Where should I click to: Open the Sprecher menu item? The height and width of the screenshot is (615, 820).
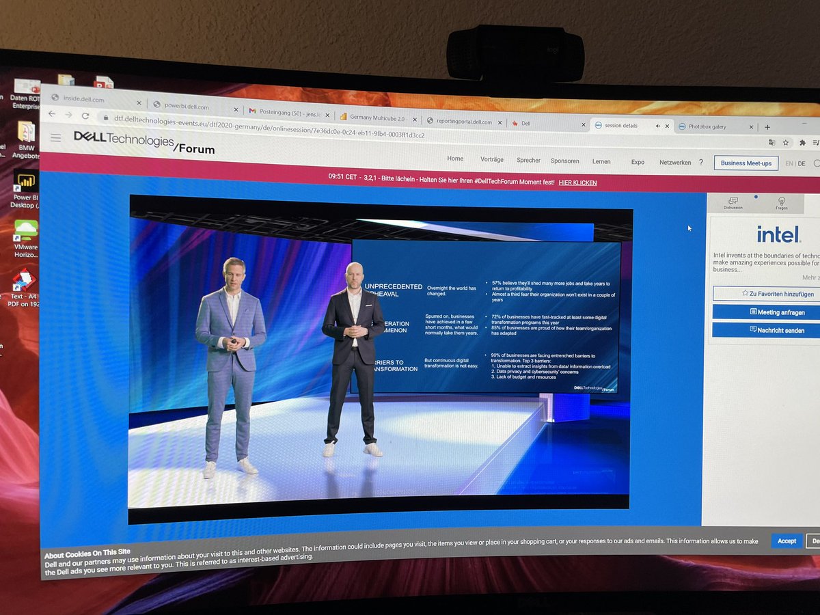click(x=528, y=161)
